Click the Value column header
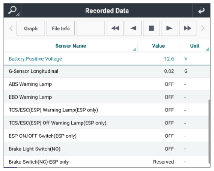Screen dimensions: 214x171 [158, 46]
